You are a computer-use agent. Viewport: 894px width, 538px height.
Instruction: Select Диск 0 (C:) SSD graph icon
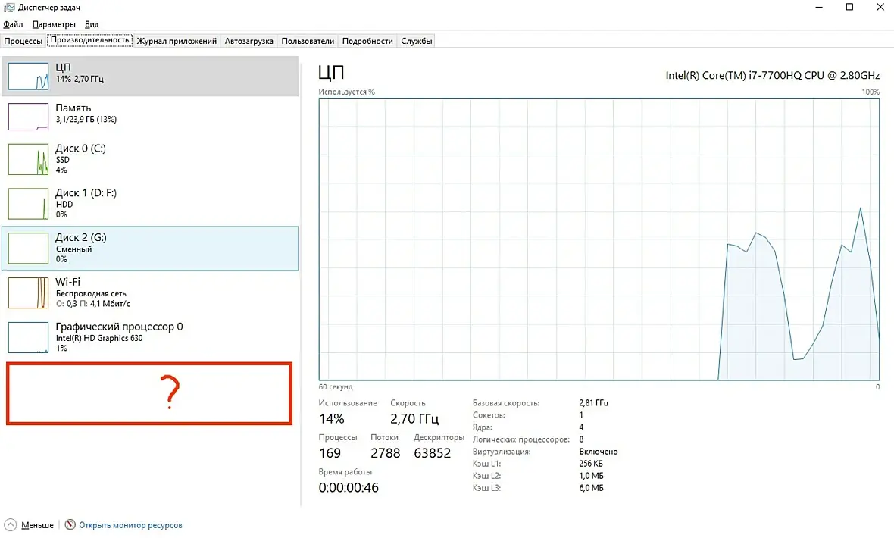coord(28,159)
